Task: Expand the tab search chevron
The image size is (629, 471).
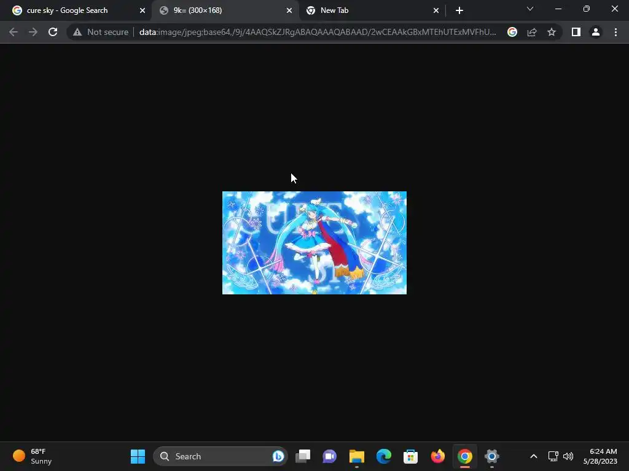Action: (x=530, y=9)
